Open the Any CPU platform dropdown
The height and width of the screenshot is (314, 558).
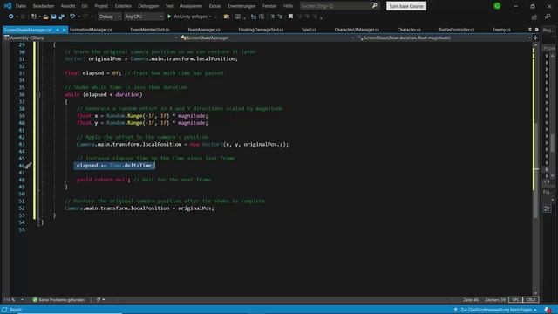[x=144, y=17]
